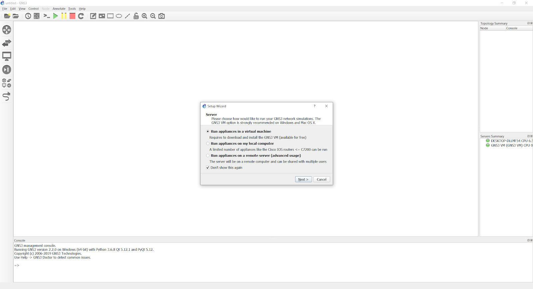Suspend all nodes with yellow pause icon

[x=64, y=16]
